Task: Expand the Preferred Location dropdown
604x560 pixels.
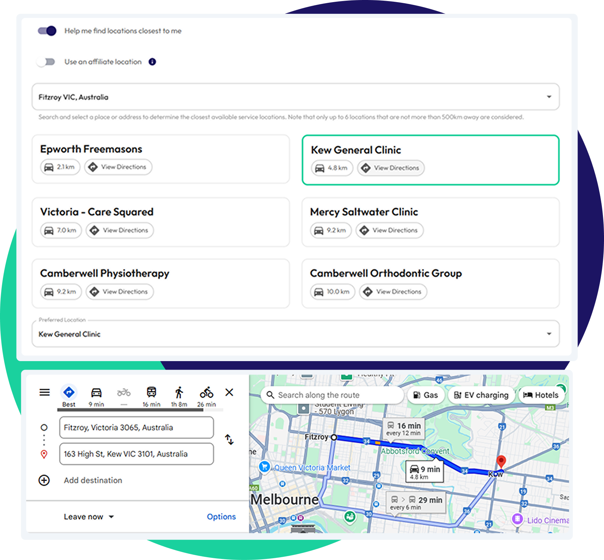Action: click(296, 334)
